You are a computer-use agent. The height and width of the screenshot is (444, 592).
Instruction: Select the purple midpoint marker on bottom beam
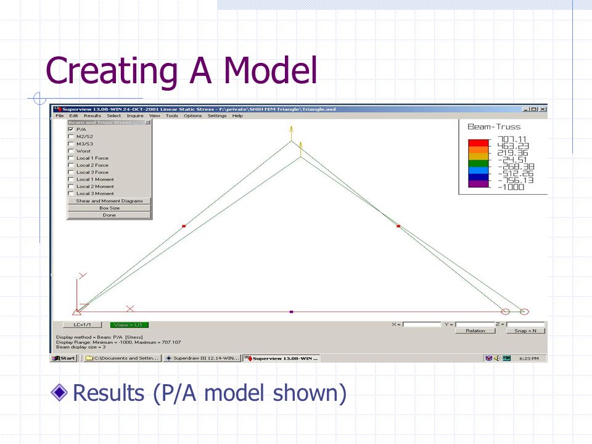292,312
